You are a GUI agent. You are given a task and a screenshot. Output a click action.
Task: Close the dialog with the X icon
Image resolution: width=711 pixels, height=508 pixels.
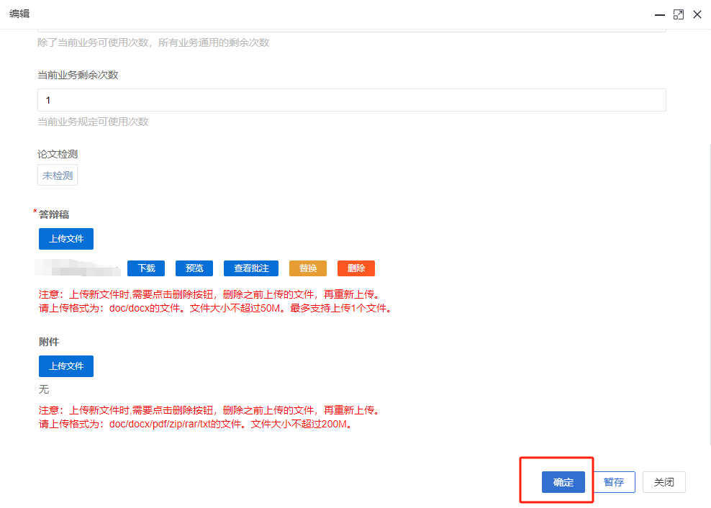click(697, 14)
